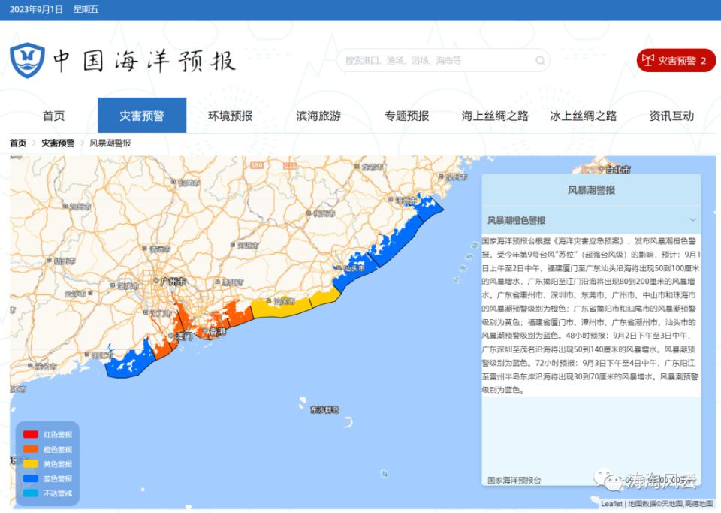Collapse the 风暴潮橙色警报 chevron
721x513 pixels.
click(x=692, y=220)
